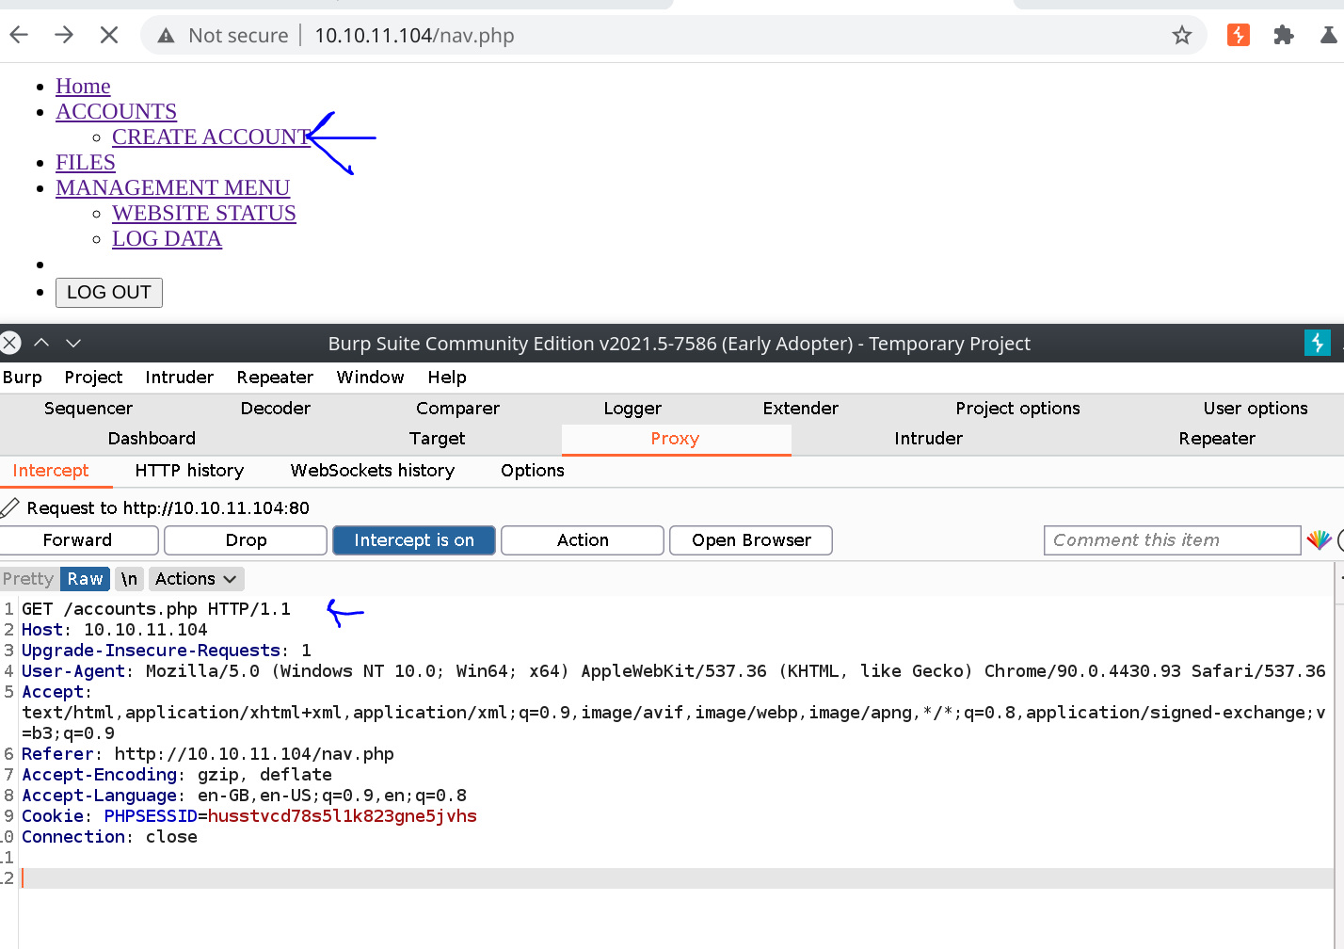
Task: Open the Repeater menu in menu bar
Action: tap(275, 378)
